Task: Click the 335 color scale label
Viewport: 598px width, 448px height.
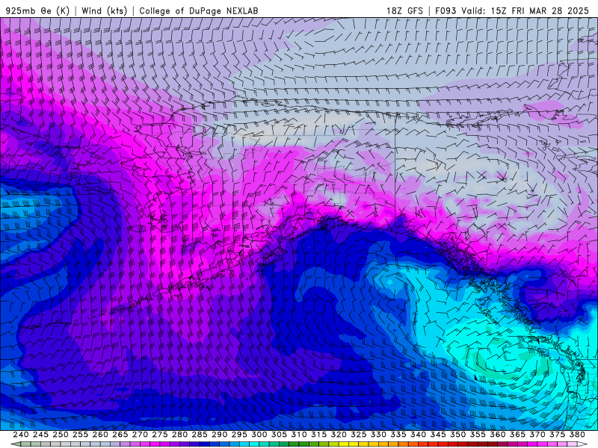Action: point(398,435)
